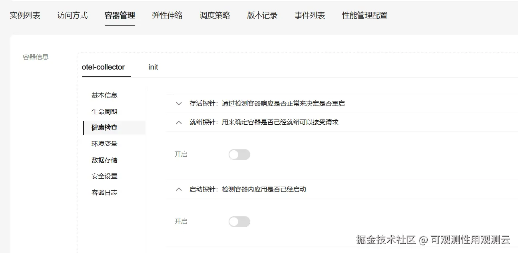Open the 数据存储 settings section

104,160
